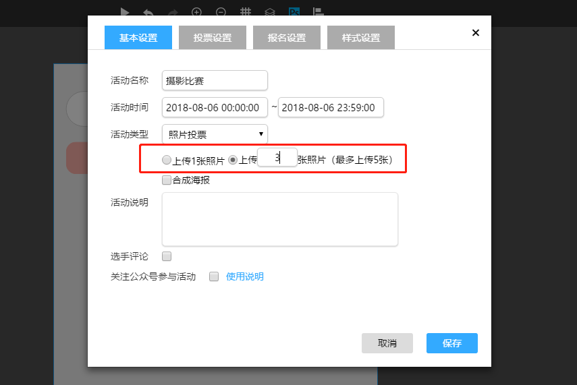Click the zoom in icon in the editor toolbar

pos(196,11)
